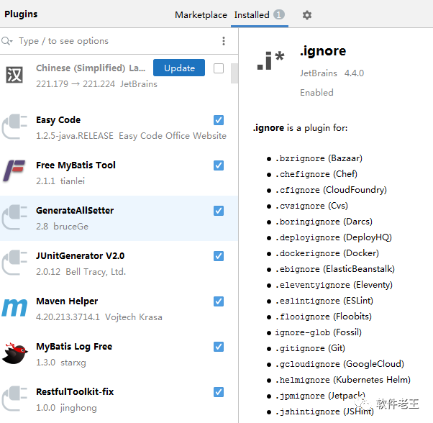Open the three-dot search options menu
Image resolution: width=433 pixels, height=423 pixels.
click(x=224, y=41)
